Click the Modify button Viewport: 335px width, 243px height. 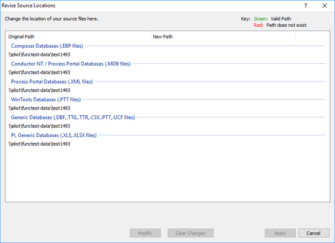(145, 233)
